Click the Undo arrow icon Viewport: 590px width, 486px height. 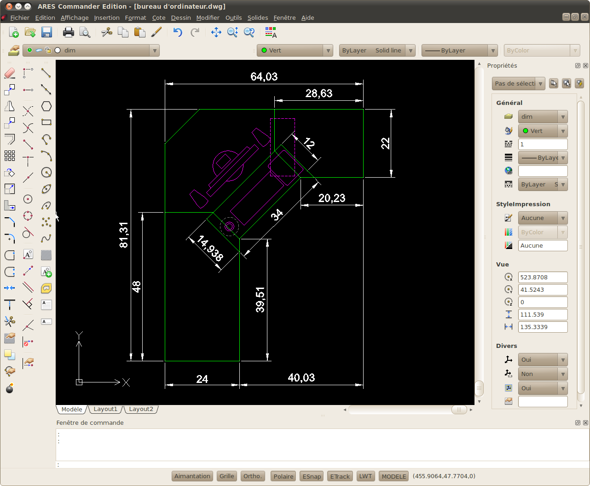click(x=178, y=32)
